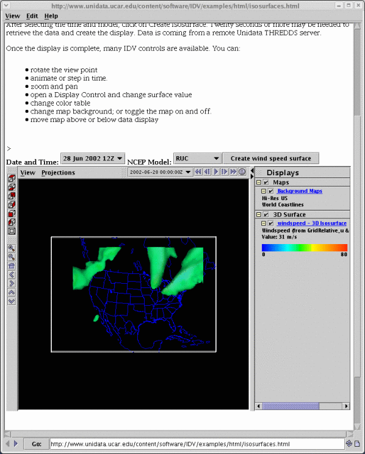Image resolution: width=365 pixels, height=454 pixels.
Task: Play the time animation
Action: 215,172
